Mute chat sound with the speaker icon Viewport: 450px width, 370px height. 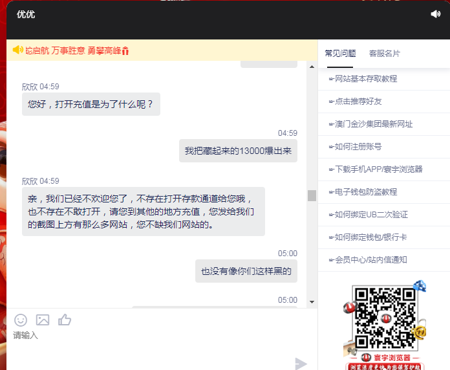[x=436, y=14]
